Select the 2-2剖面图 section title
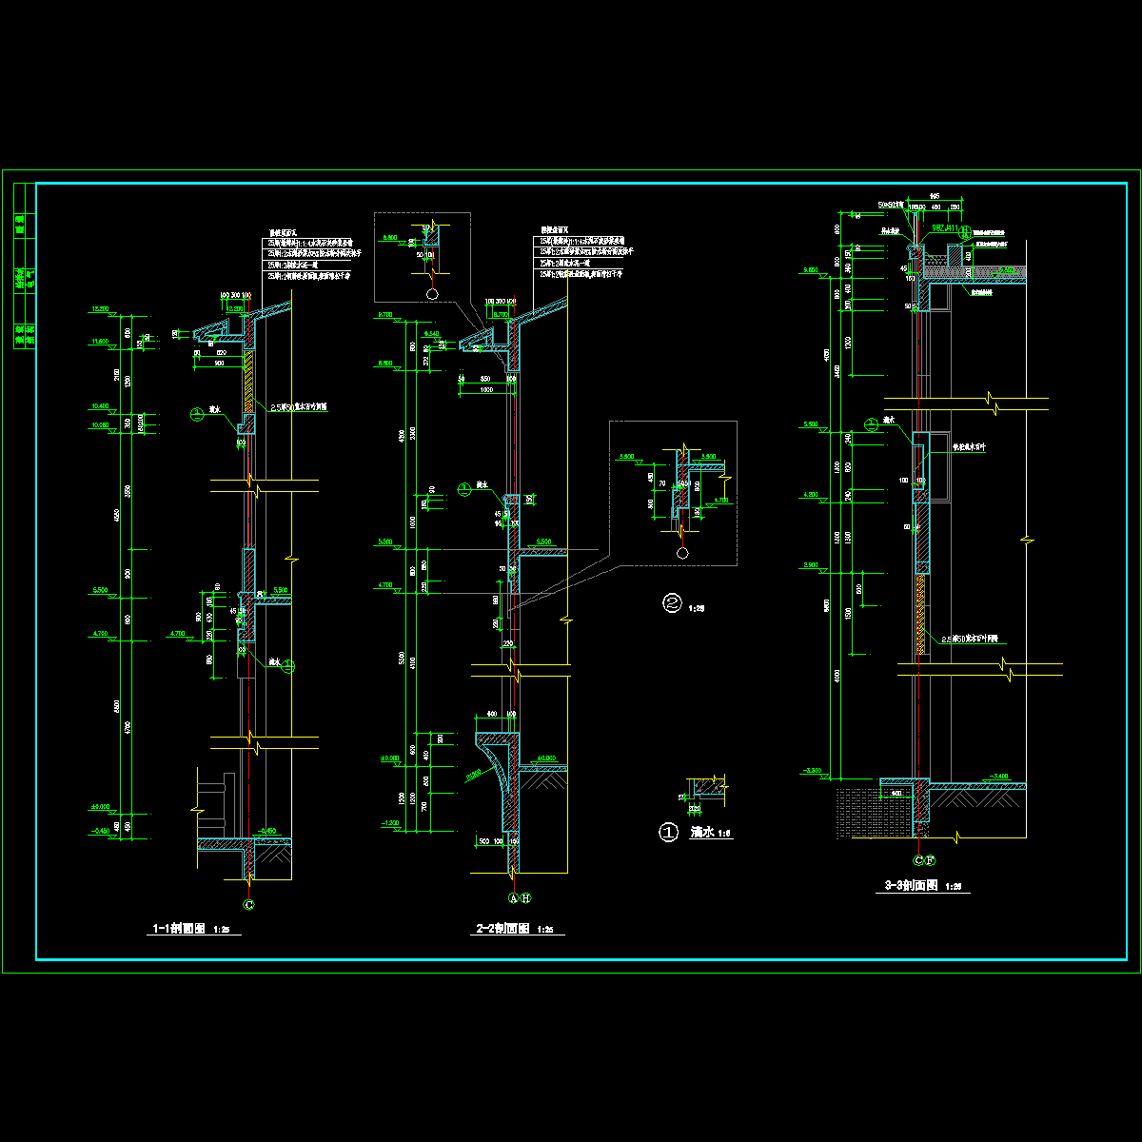The image size is (1142, 1142). click(504, 929)
